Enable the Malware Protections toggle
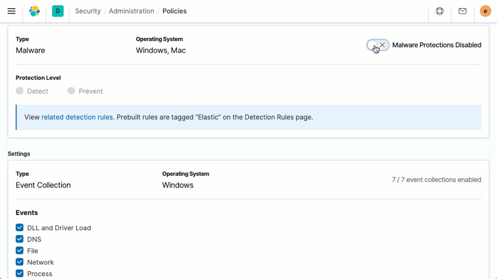497x279 pixels. (378, 45)
